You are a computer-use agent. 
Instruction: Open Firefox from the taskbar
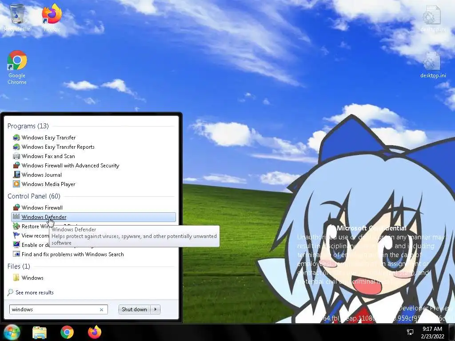click(x=95, y=332)
